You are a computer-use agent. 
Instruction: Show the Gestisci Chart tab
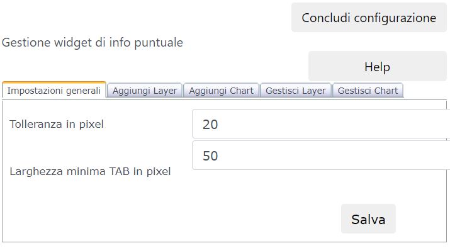368,91
